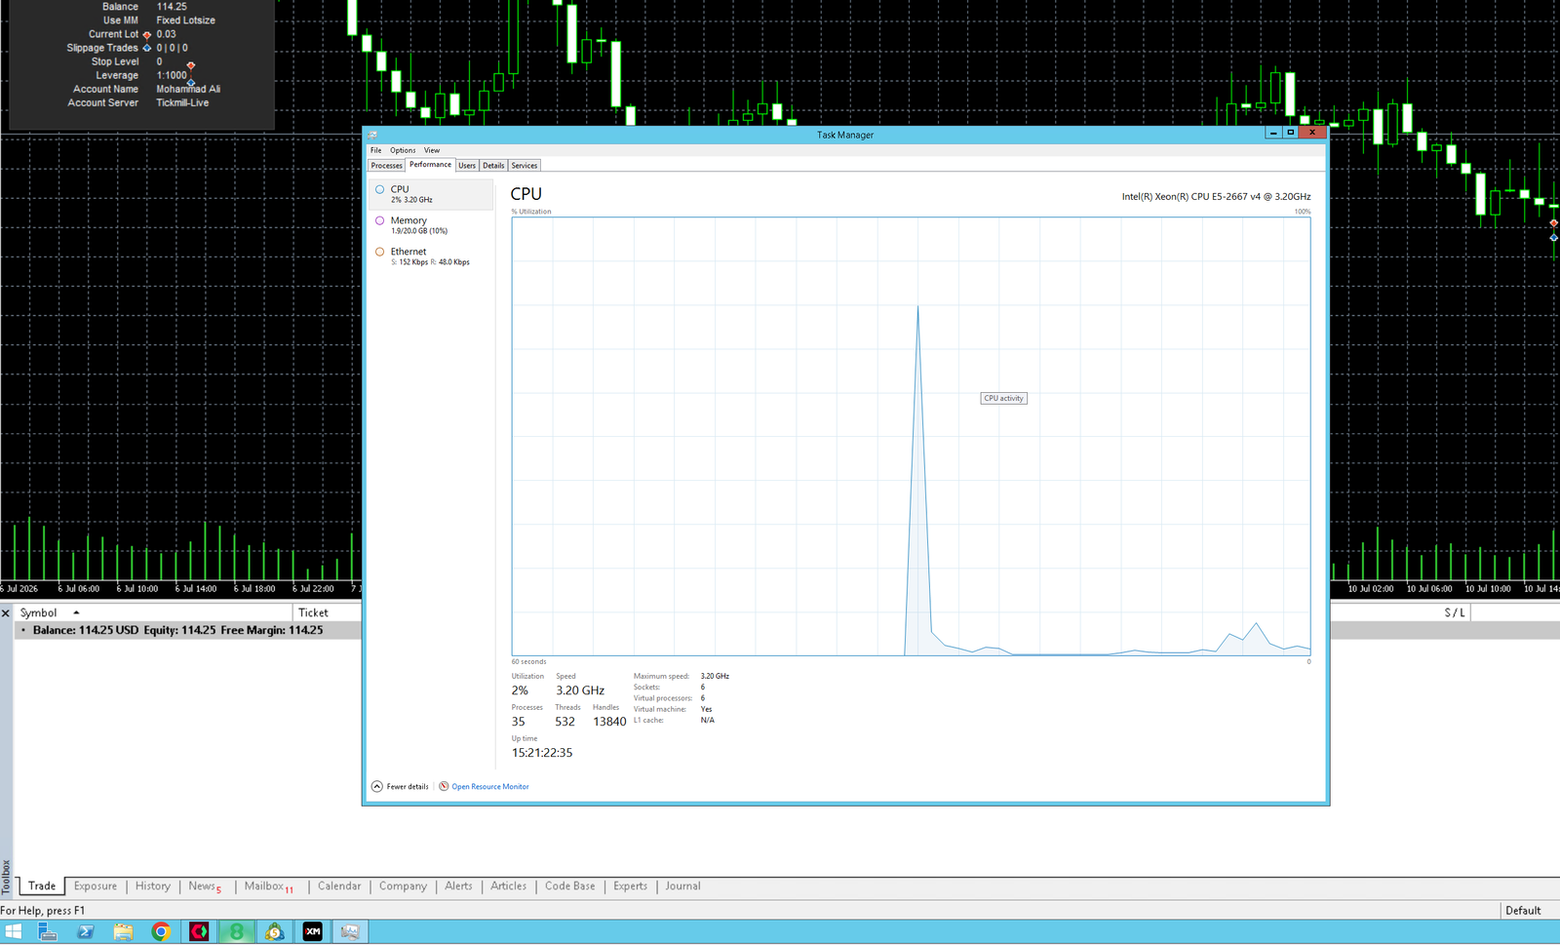The image size is (1560, 945).
Task: Click the Fewer details chevron icon
Action: (377, 787)
